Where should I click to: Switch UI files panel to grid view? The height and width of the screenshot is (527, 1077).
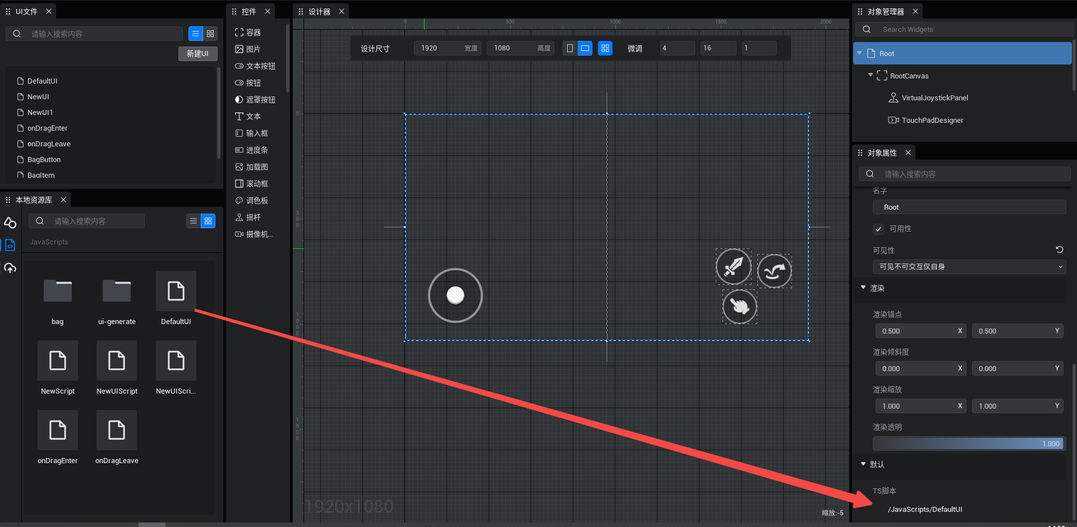[210, 34]
